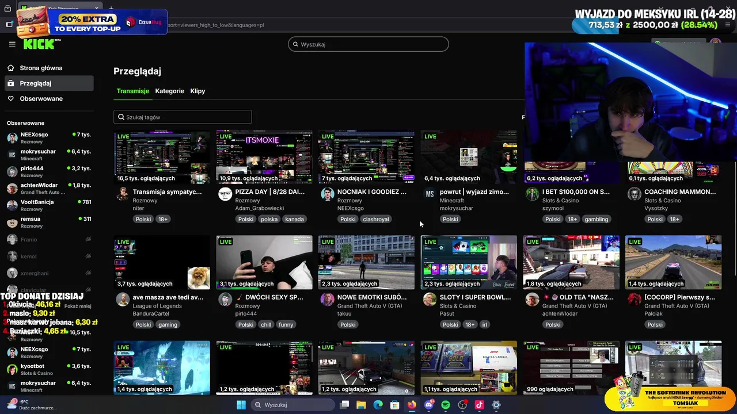The width and height of the screenshot is (737, 414).
Task: Open File Explorer from the taskbar
Action: point(361,405)
